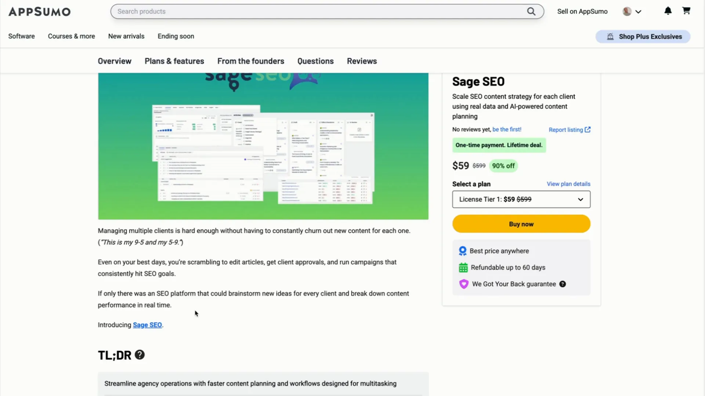
Task: Click 'One-time payment. Lifetime deal.' label
Action: (499, 145)
